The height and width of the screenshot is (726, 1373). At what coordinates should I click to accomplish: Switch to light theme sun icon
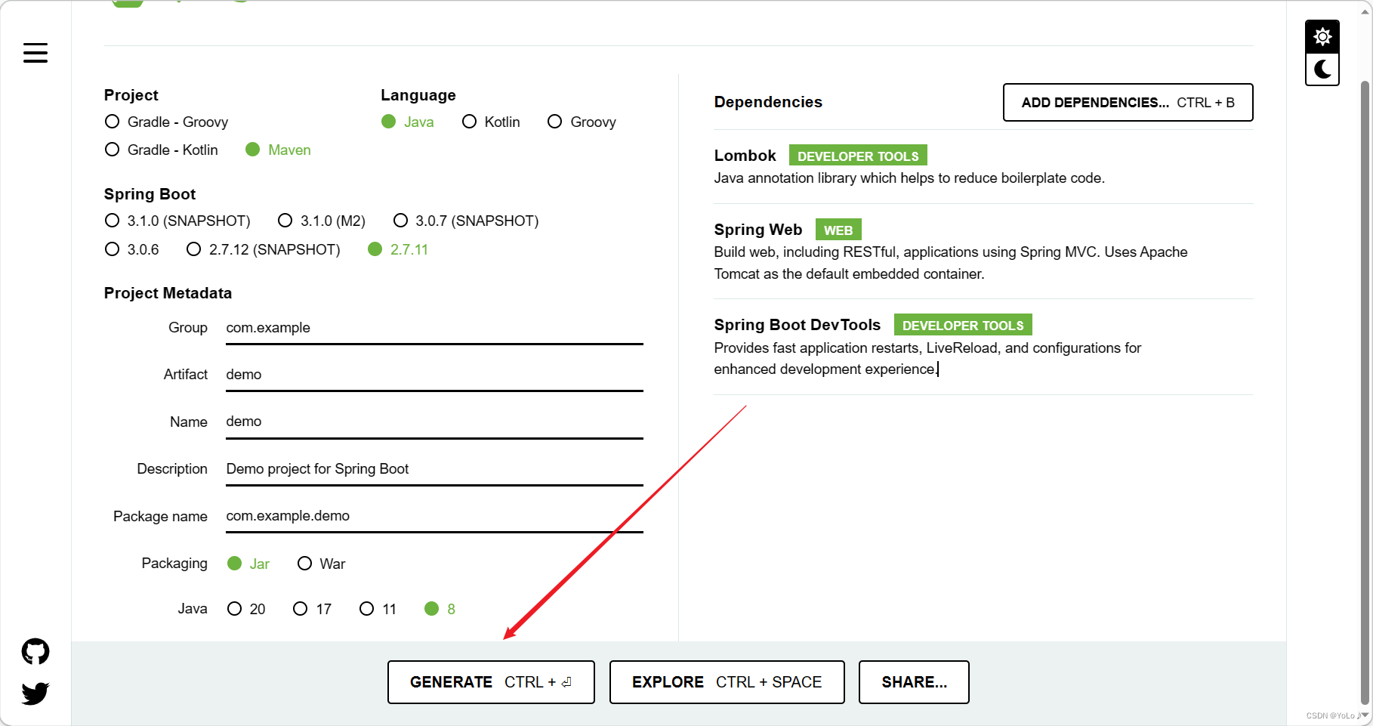[x=1322, y=36]
